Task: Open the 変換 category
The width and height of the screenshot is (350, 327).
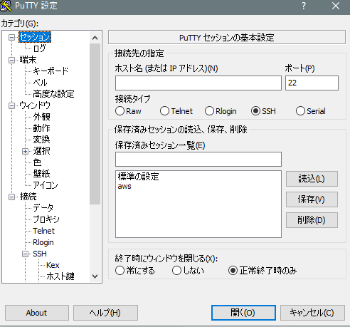Action: (41, 140)
